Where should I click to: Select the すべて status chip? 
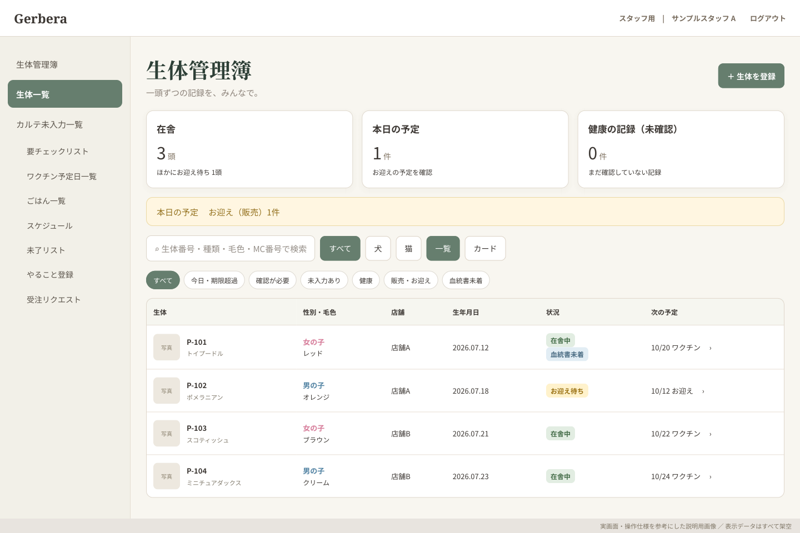[163, 280]
